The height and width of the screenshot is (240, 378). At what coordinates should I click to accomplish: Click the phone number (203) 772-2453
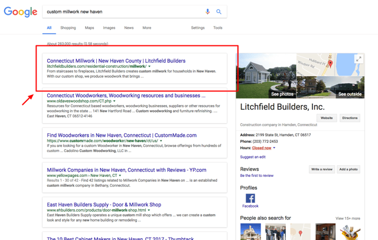[265, 142]
